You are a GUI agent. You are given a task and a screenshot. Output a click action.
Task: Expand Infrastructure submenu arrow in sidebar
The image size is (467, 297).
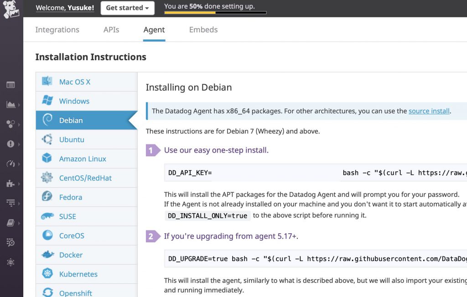click(x=19, y=124)
